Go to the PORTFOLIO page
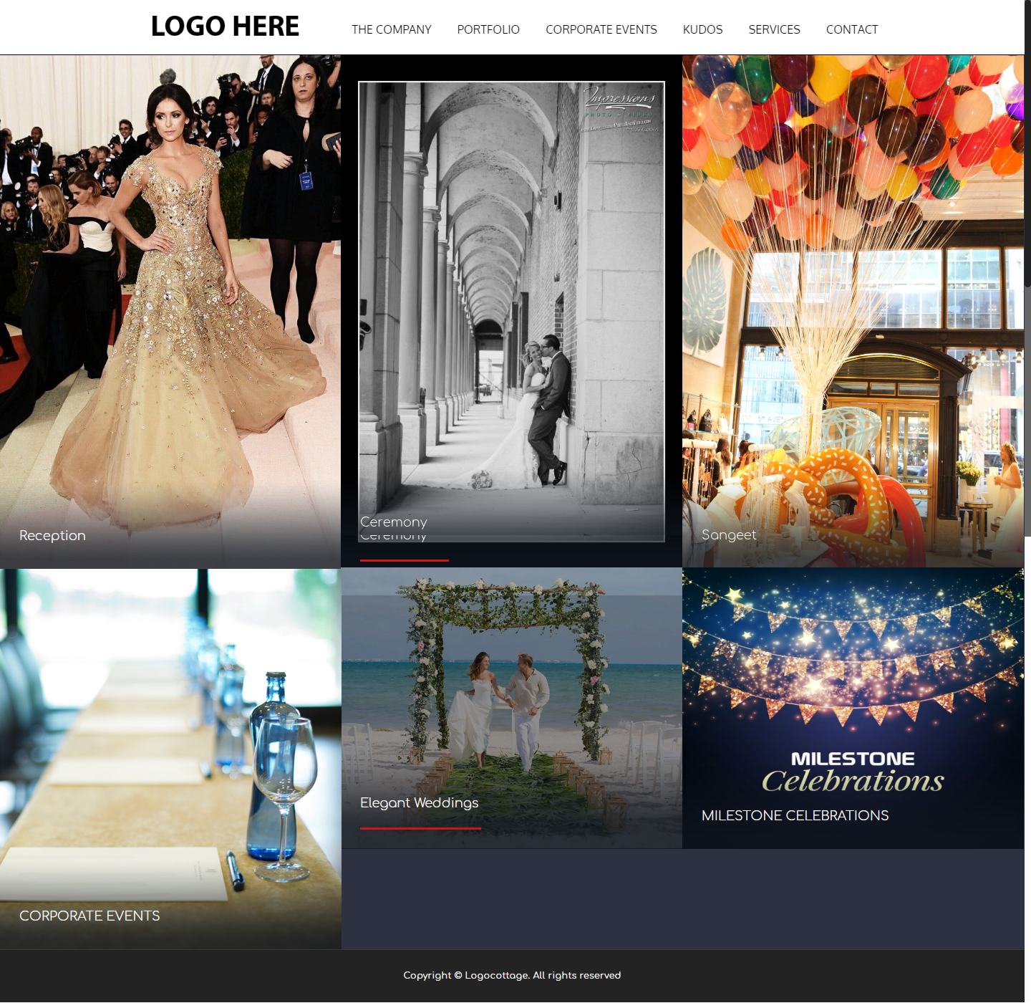Screen dimensions: 1031x1003 pos(488,29)
